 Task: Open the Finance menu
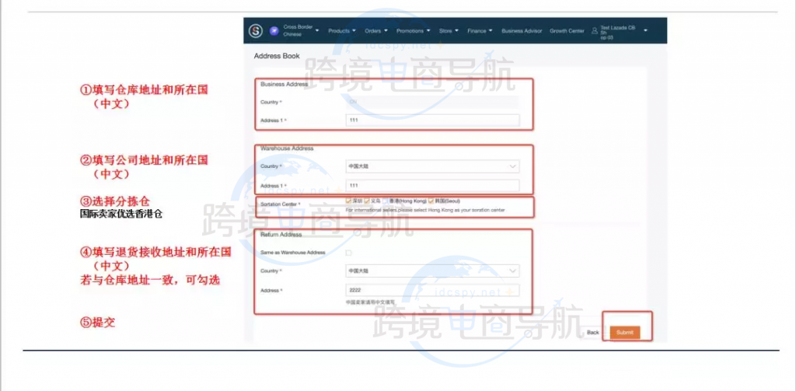479,31
